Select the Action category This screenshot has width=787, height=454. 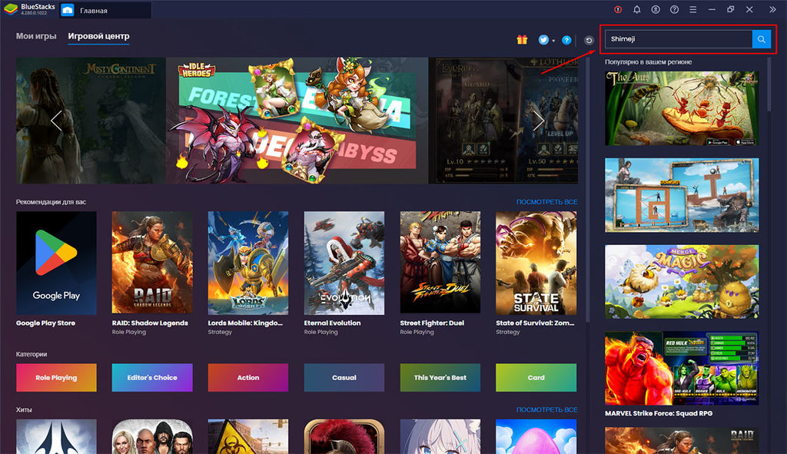coord(248,377)
